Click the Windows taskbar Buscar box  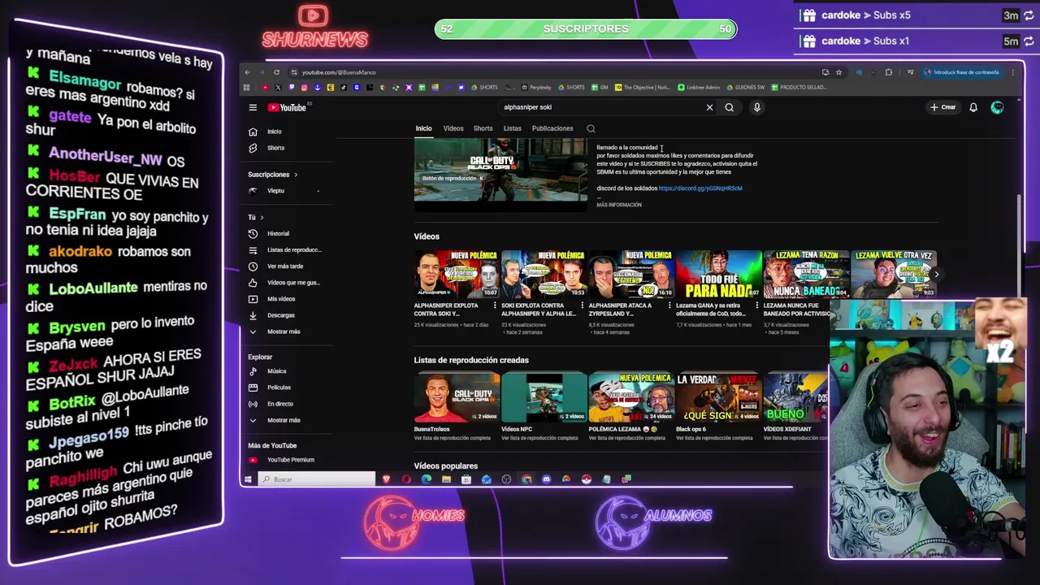tap(316, 479)
